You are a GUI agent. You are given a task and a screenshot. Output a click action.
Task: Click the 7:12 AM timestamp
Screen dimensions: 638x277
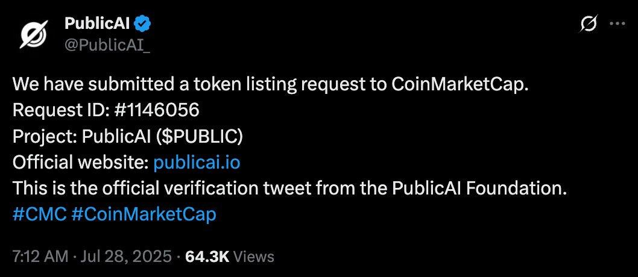coord(40,257)
